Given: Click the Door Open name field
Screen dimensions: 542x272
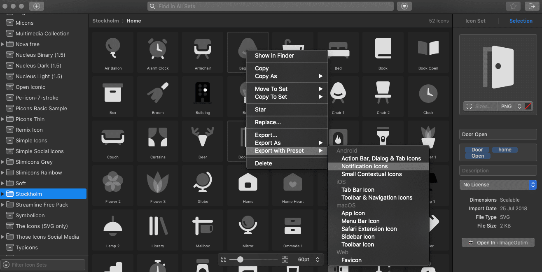Looking at the screenshot, I should coord(498,135).
